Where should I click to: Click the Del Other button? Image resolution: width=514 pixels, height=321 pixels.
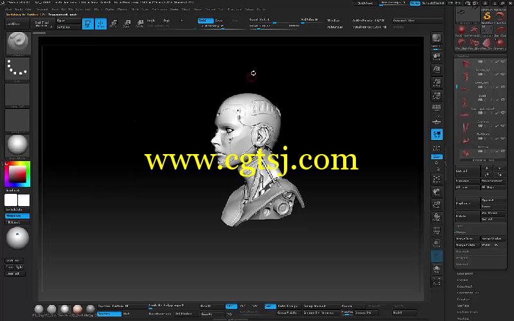point(493,213)
